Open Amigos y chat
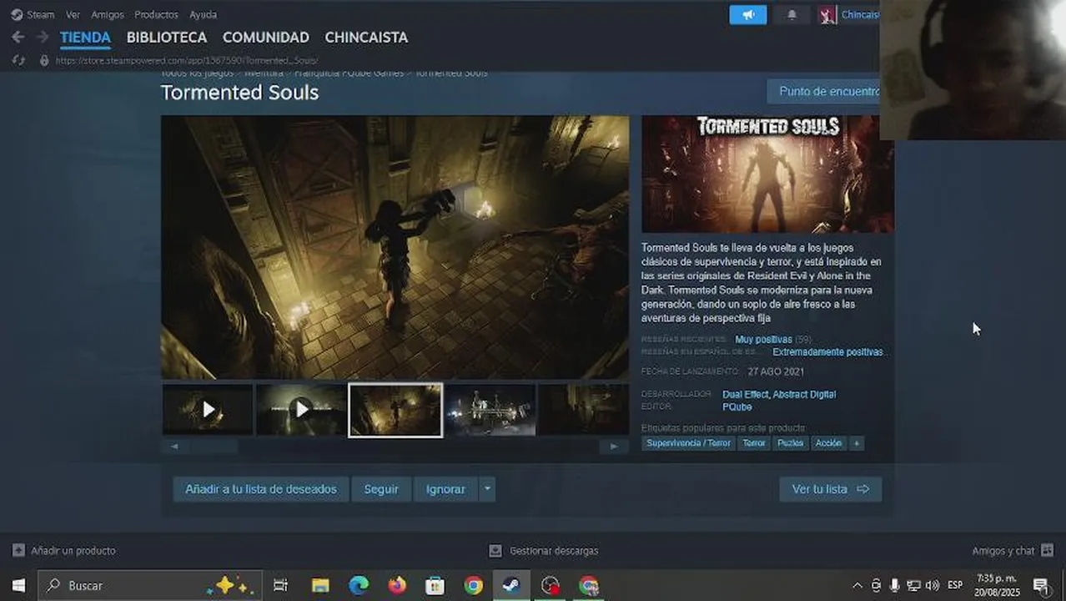This screenshot has height=601, width=1066. (x=1013, y=551)
